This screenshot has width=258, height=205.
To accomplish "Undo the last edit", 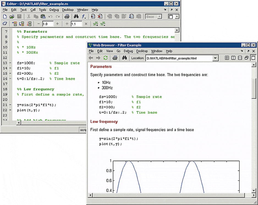I will point(51,16).
